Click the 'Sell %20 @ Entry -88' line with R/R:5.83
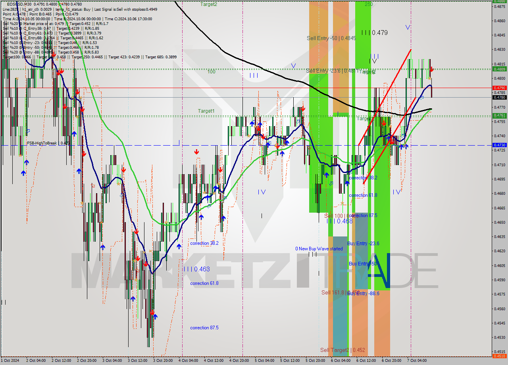The image size is (508, 365). (x=50, y=52)
